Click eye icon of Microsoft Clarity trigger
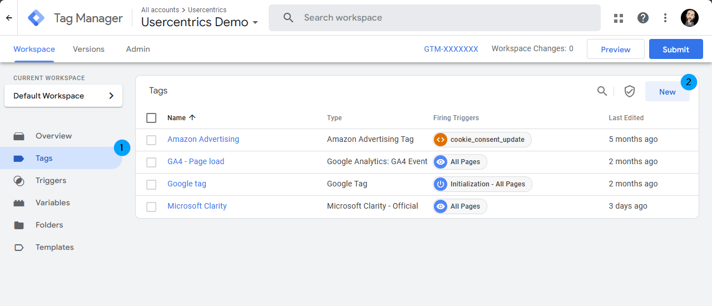712x306 pixels. [441, 206]
